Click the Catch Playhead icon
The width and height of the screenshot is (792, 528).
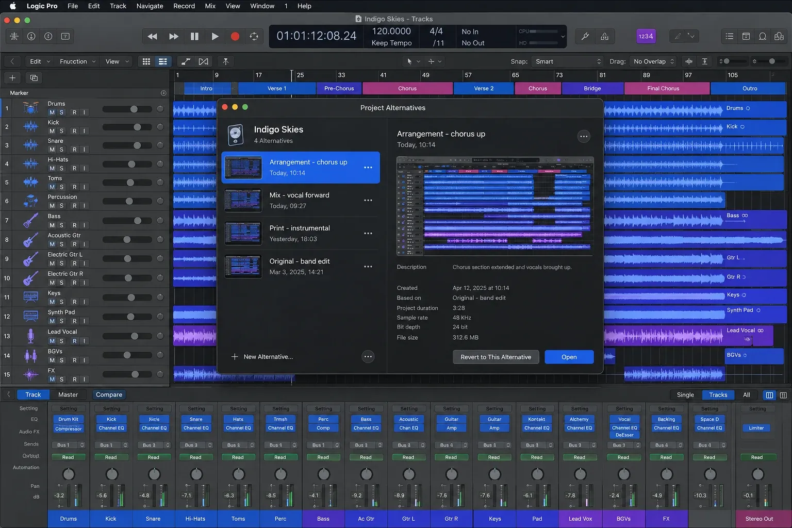[225, 61]
